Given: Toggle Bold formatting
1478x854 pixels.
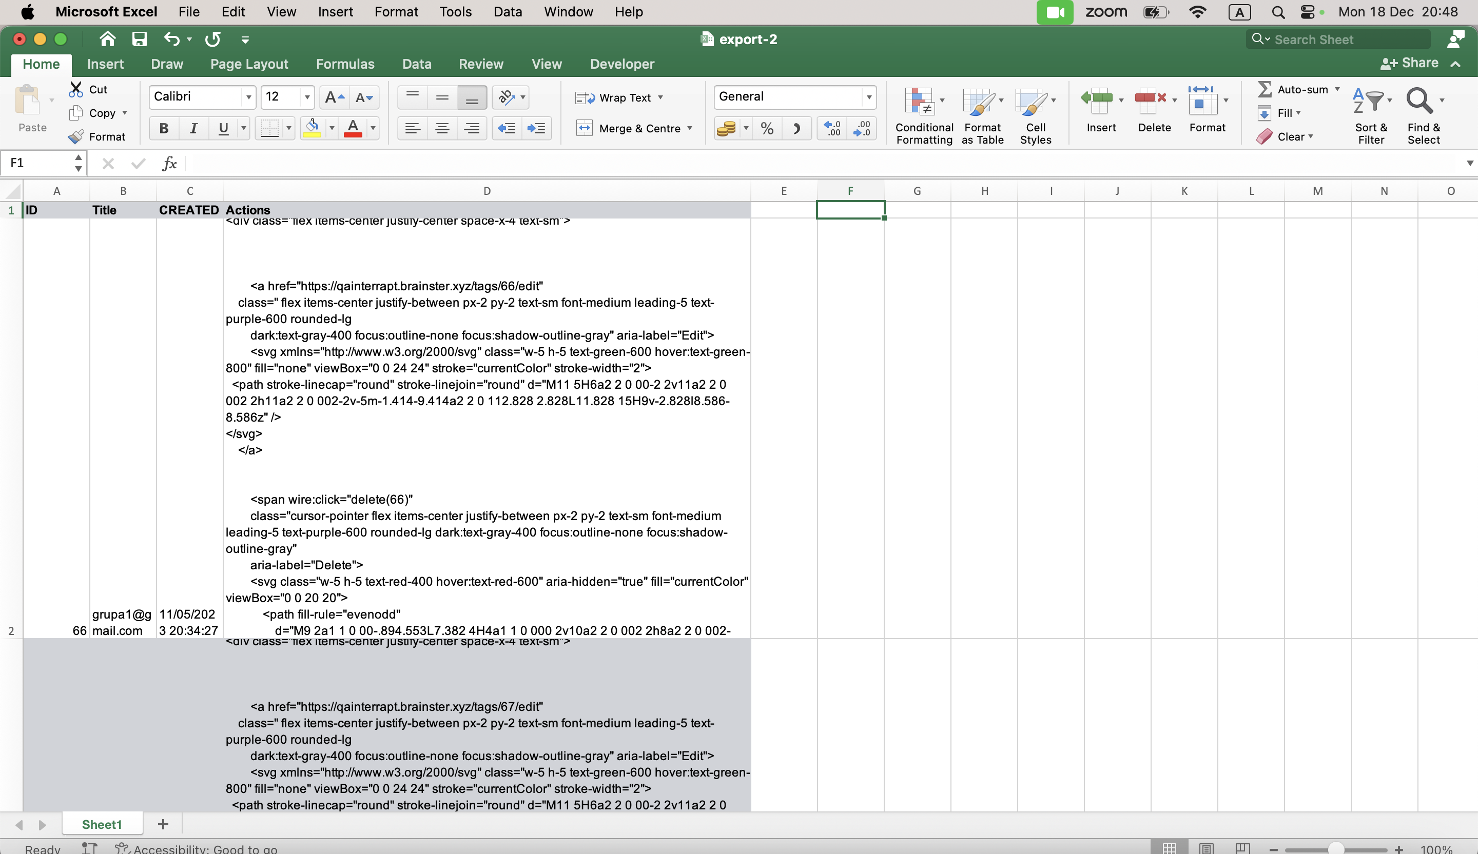Looking at the screenshot, I should coord(164,128).
